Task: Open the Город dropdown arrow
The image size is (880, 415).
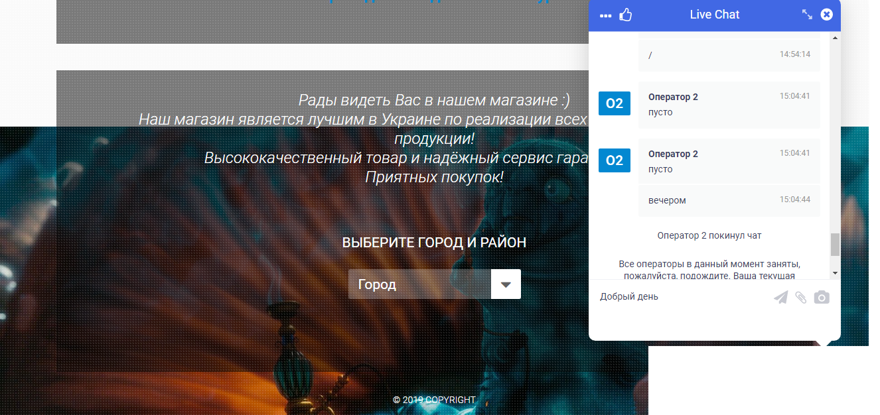Action: tap(506, 284)
